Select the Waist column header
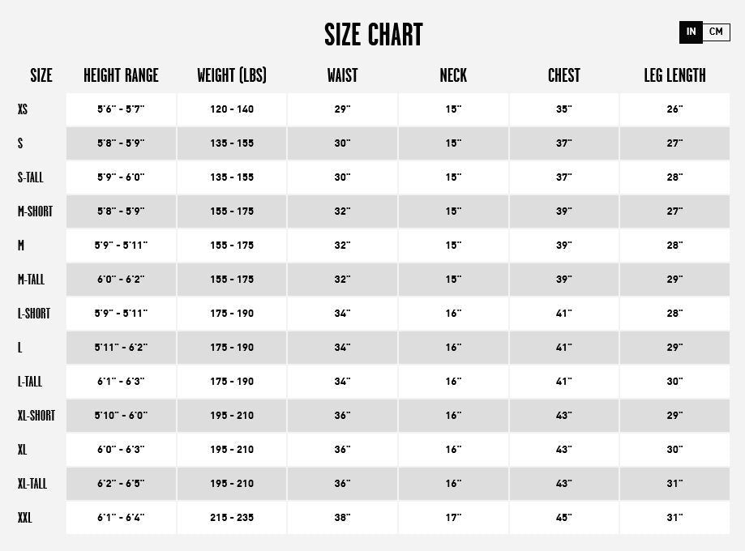Viewport: 745px width, 551px height. [x=342, y=75]
